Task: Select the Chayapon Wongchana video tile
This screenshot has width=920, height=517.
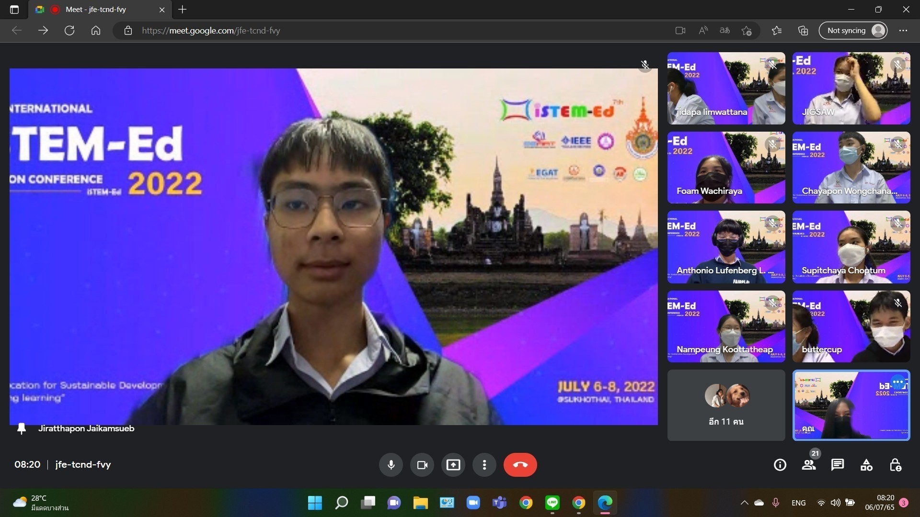Action: click(851, 168)
